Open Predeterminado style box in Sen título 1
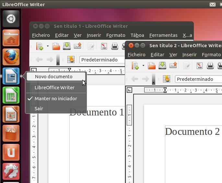 (x=102, y=60)
